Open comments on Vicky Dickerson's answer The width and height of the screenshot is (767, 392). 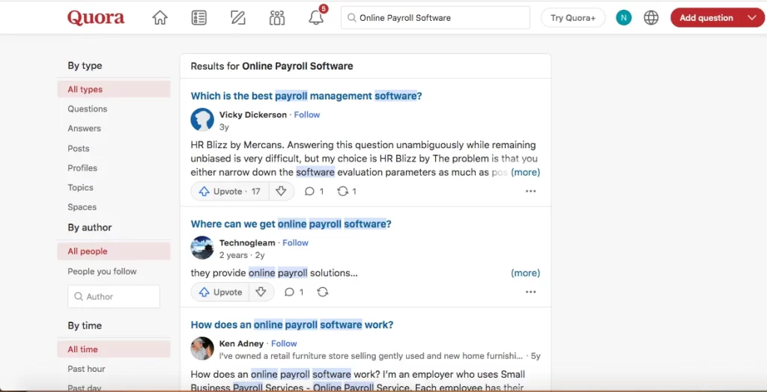point(314,192)
